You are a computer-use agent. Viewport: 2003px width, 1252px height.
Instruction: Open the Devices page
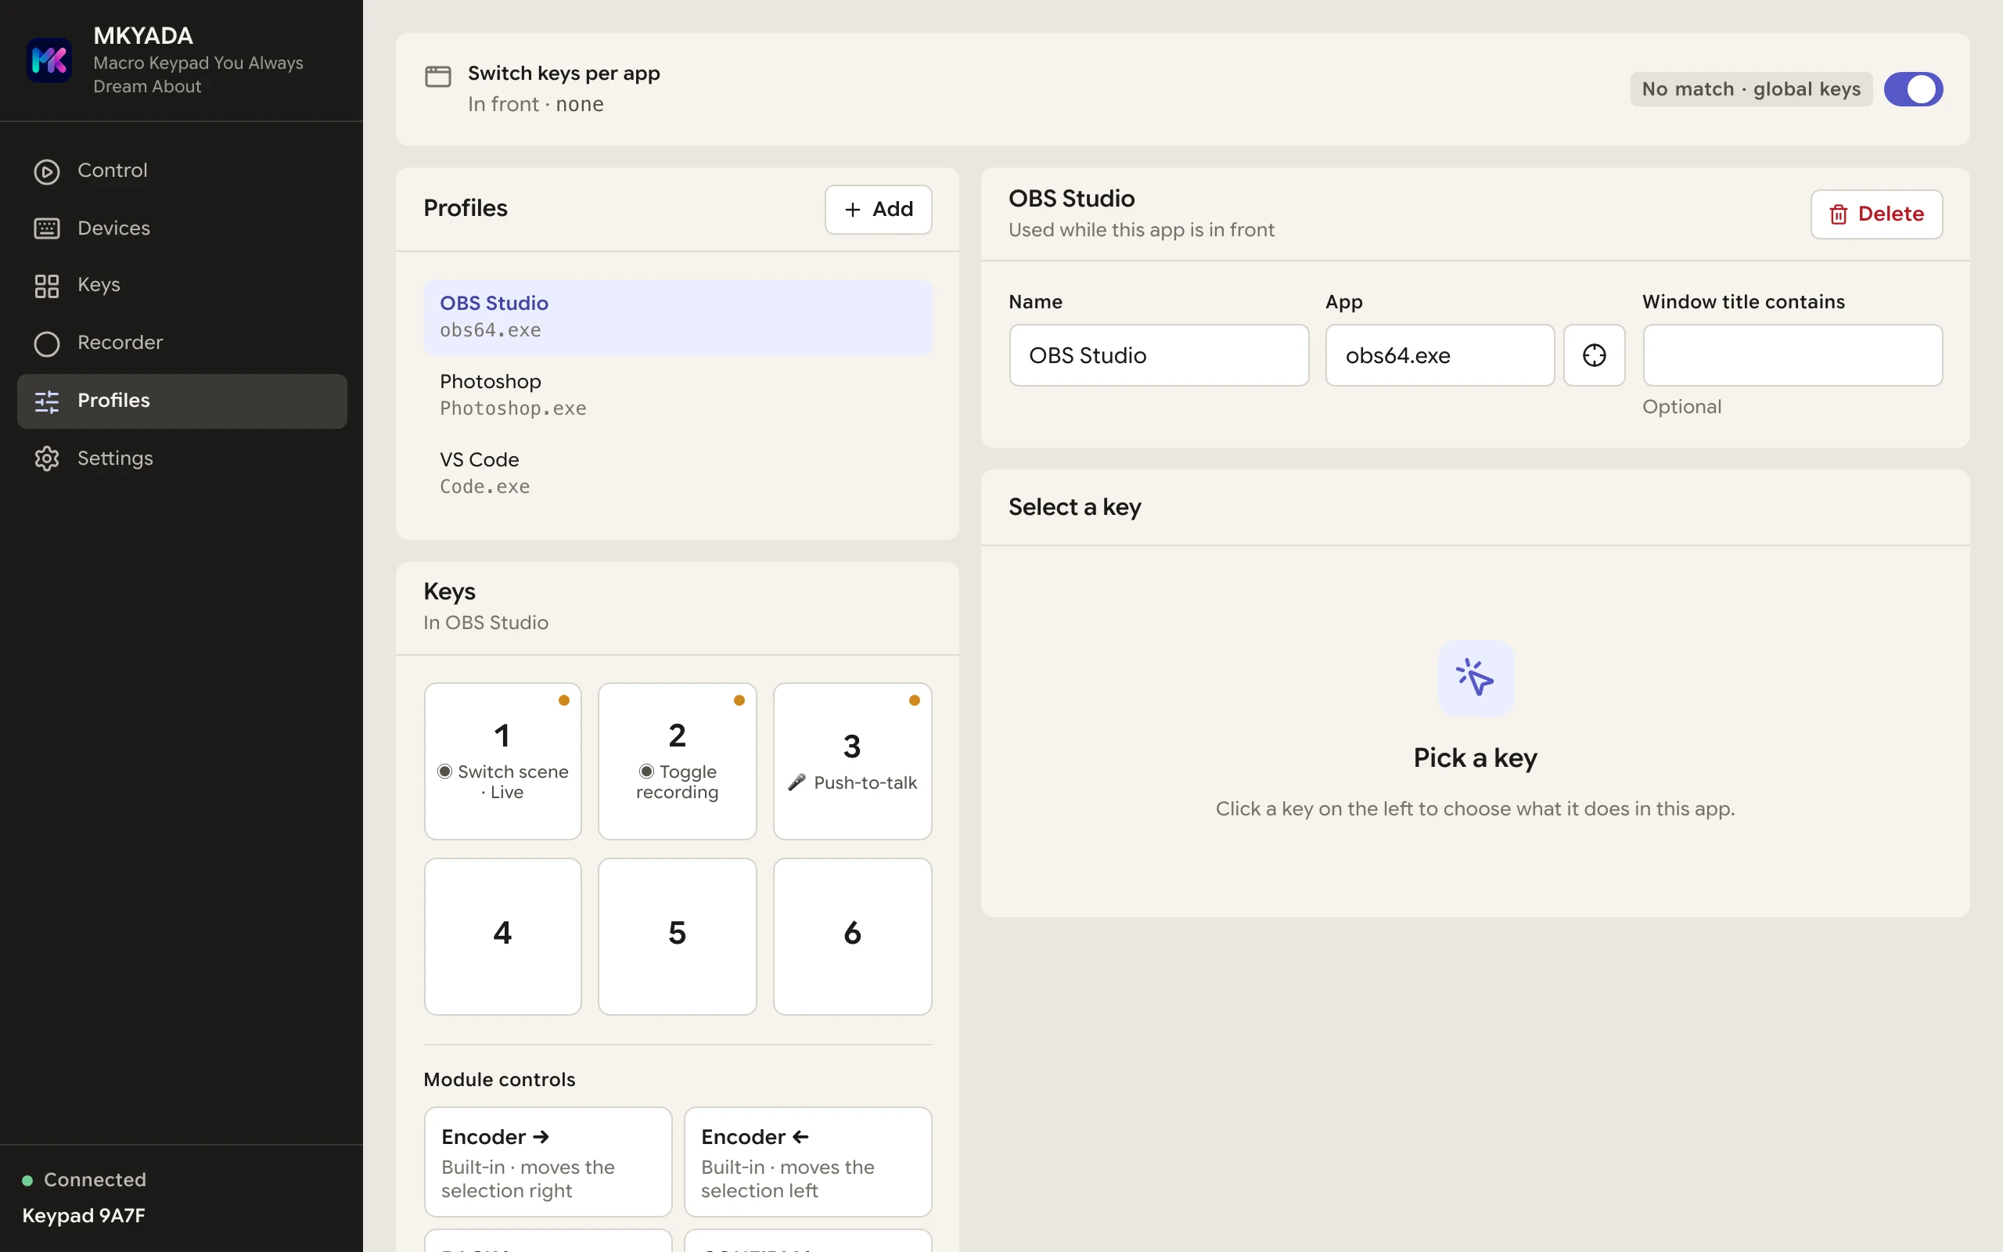pos(182,228)
